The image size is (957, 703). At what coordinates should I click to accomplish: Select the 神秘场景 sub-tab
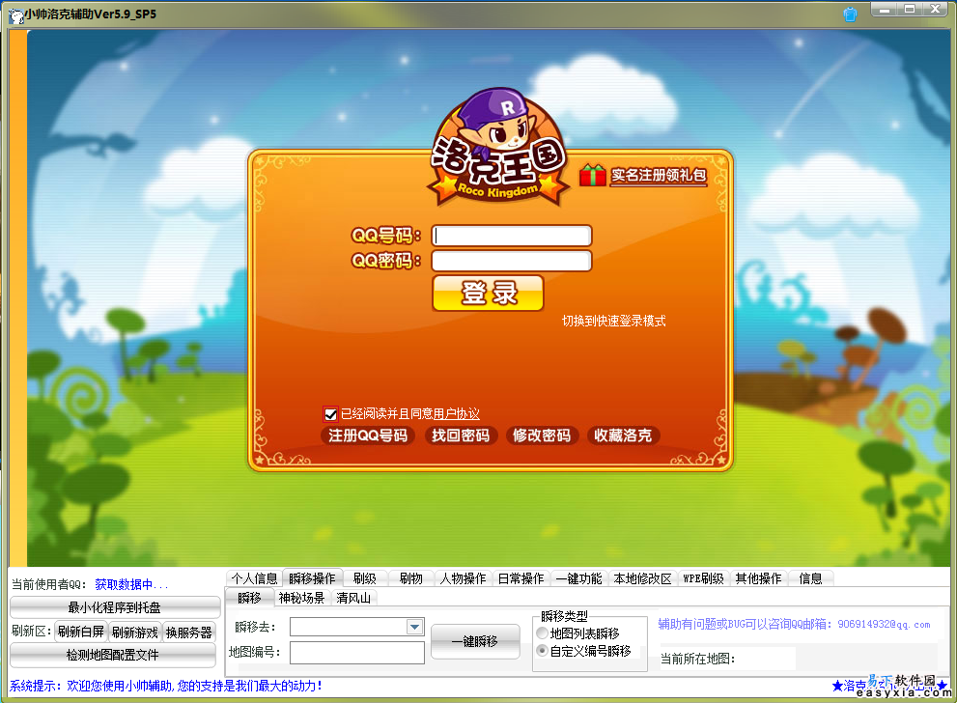click(x=301, y=598)
